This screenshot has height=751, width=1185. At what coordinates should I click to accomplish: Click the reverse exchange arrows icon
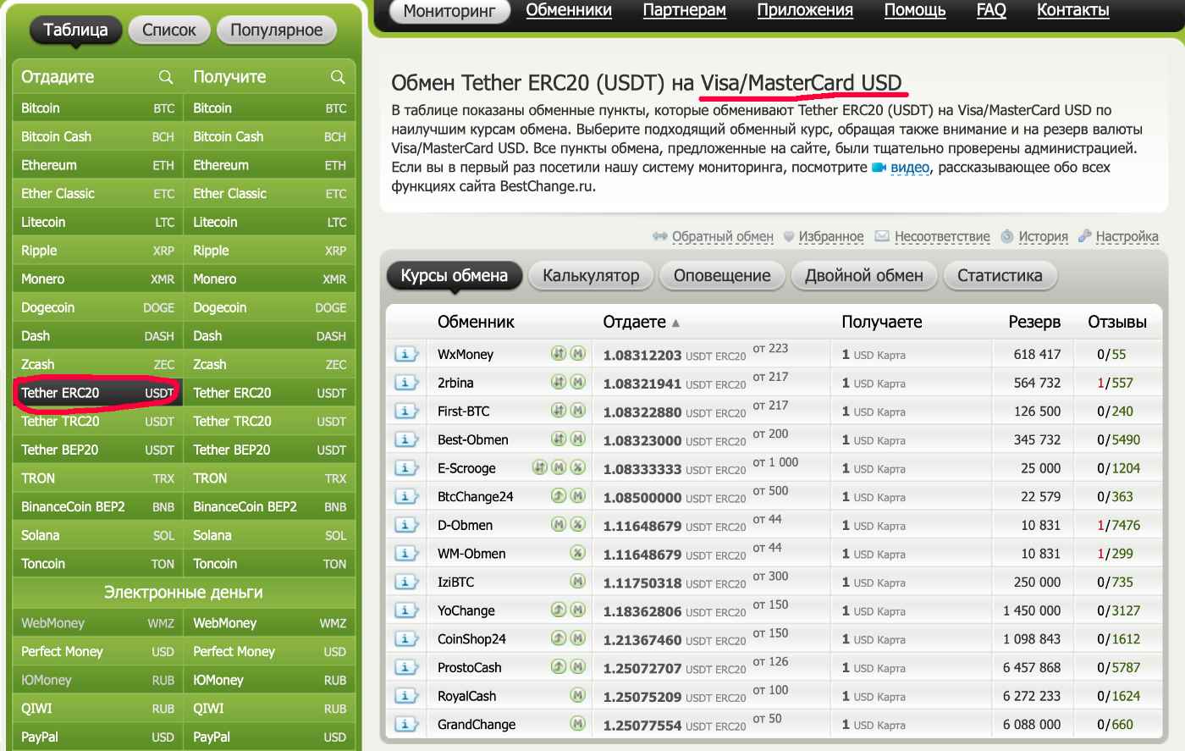point(660,236)
